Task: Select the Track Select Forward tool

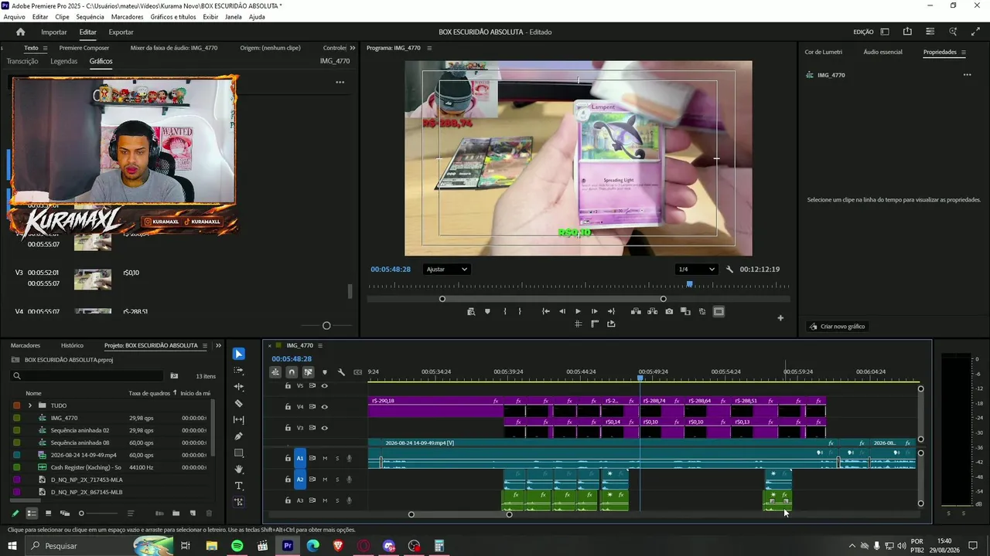Action: pos(239,371)
